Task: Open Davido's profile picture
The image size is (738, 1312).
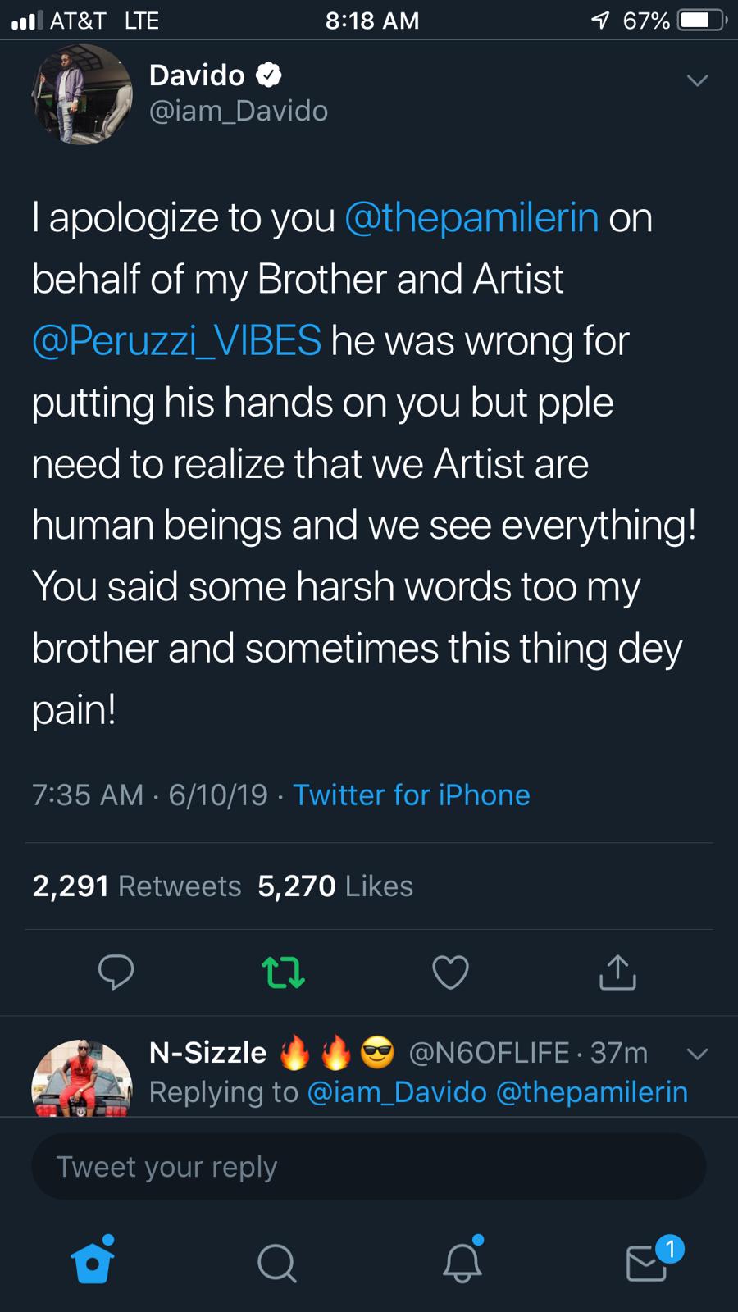Action: click(x=81, y=94)
